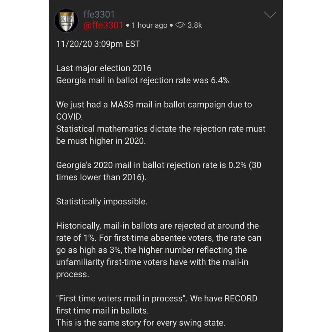Click the 'first time mail in ballots.' line
332x332 pixels.
pos(102,310)
